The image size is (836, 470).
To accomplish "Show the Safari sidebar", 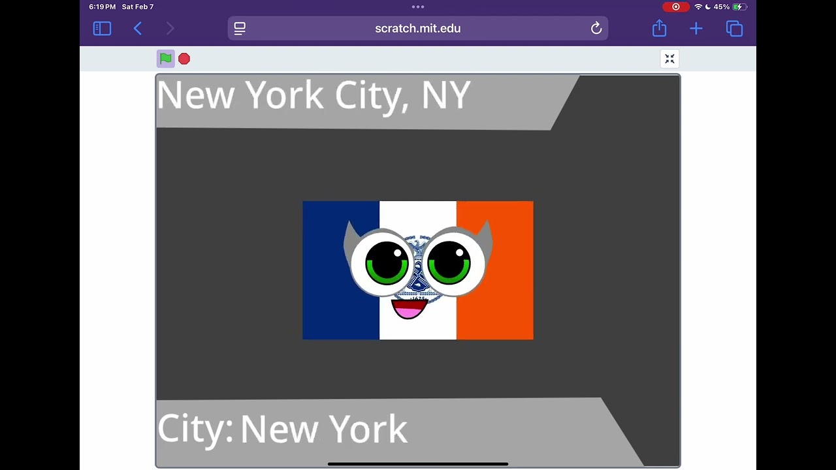I will [102, 29].
